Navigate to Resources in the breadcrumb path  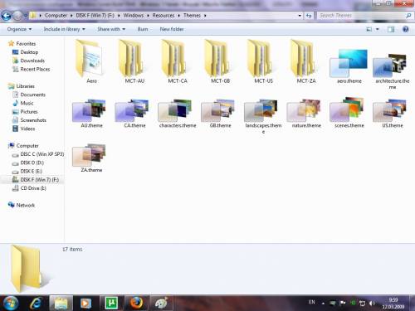(164, 16)
